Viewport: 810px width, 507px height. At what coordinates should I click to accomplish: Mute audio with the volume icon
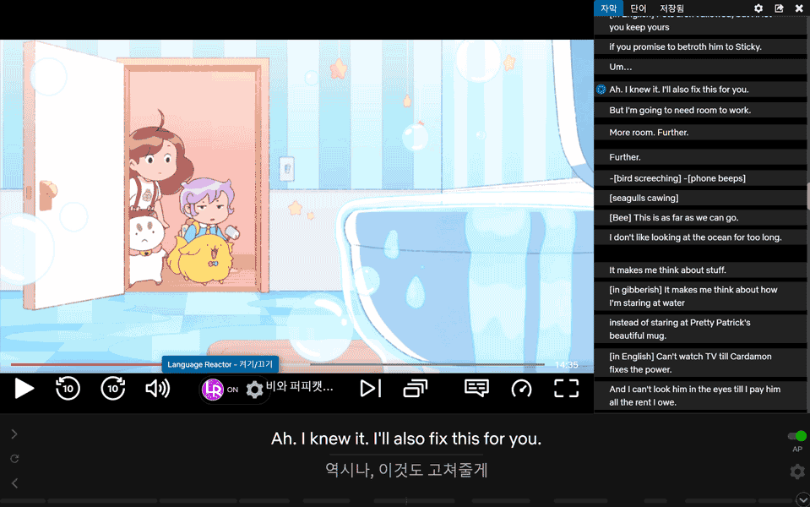click(158, 389)
